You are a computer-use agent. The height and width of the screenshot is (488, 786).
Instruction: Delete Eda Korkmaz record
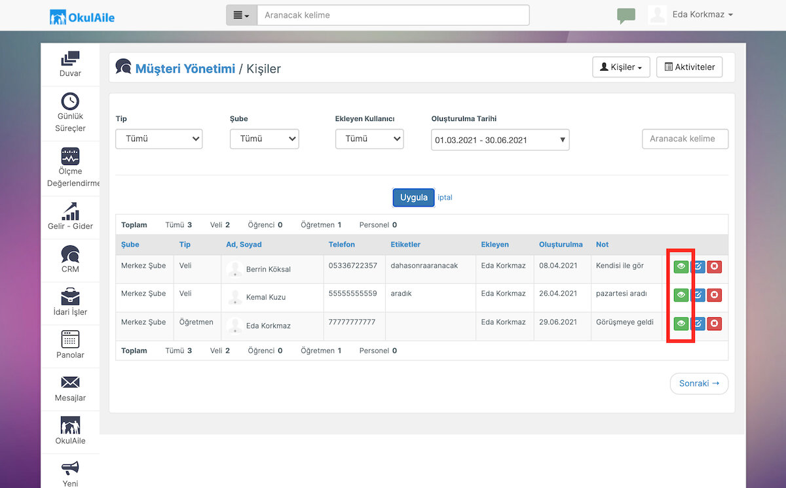tap(715, 323)
